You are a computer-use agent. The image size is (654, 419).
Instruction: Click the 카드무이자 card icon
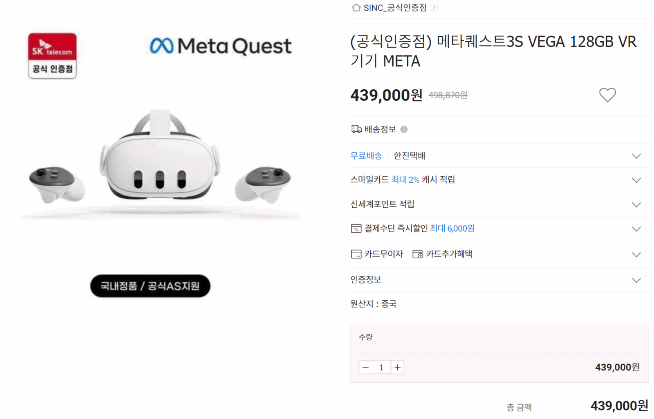[356, 254]
